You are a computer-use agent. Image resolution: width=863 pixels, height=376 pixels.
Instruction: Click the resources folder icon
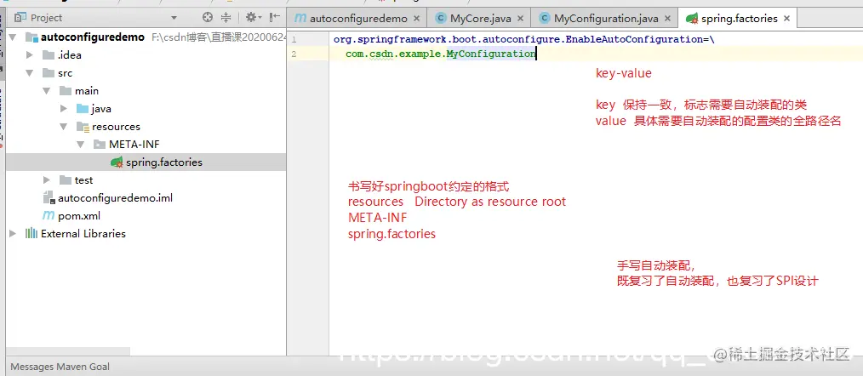click(x=83, y=127)
